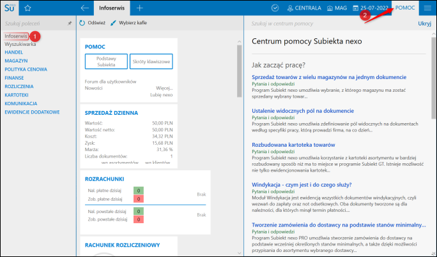Open article Sprzedaż towarów z wielu magazynów
The width and height of the screenshot is (437, 257).
(329, 77)
